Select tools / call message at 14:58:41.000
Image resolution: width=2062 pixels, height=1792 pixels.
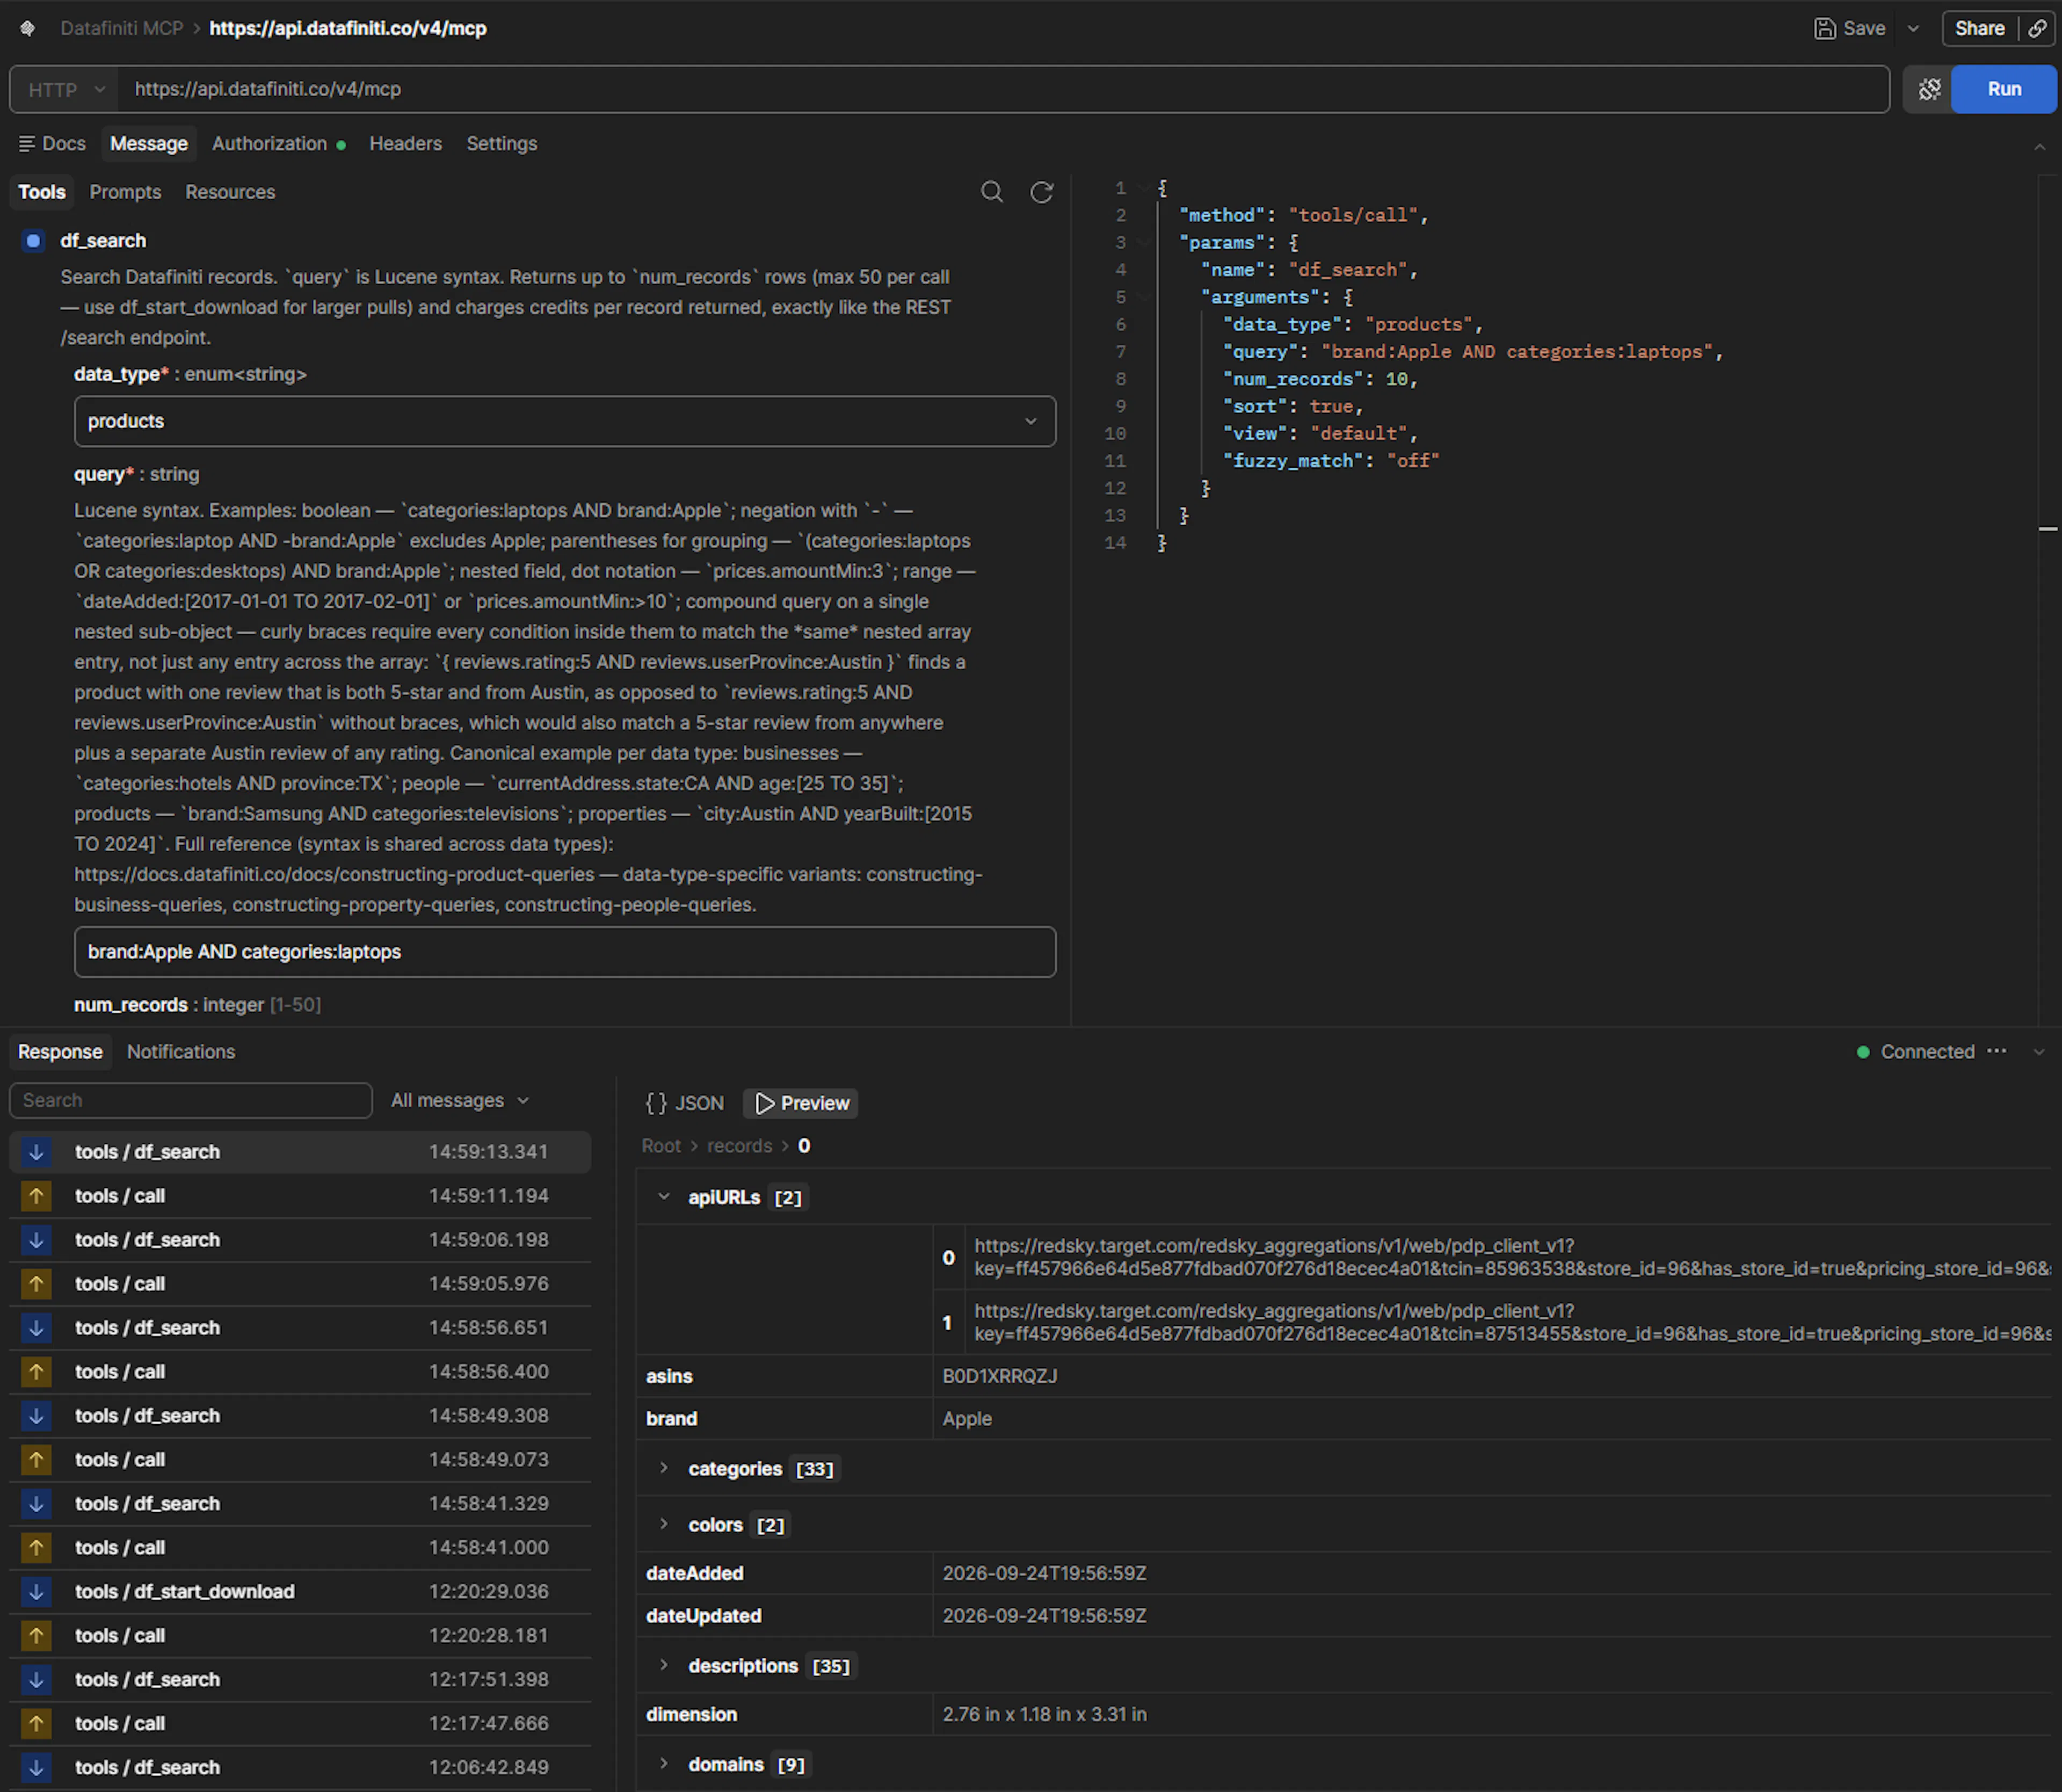[300, 1547]
